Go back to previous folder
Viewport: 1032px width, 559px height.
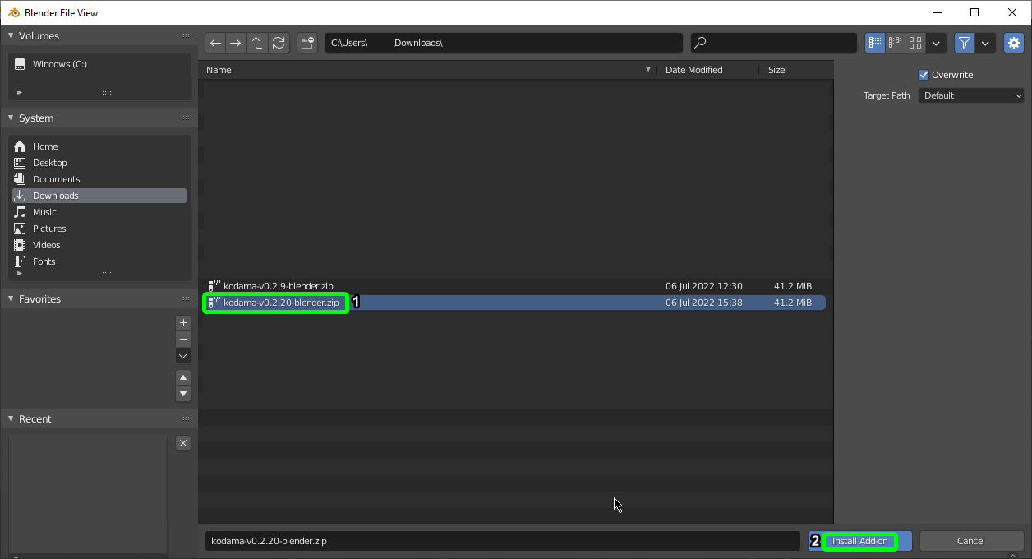[x=215, y=43]
